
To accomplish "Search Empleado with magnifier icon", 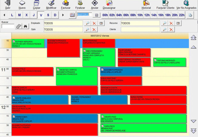I will point(88,23).
